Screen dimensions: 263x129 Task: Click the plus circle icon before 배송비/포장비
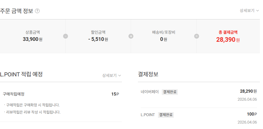(131, 36)
